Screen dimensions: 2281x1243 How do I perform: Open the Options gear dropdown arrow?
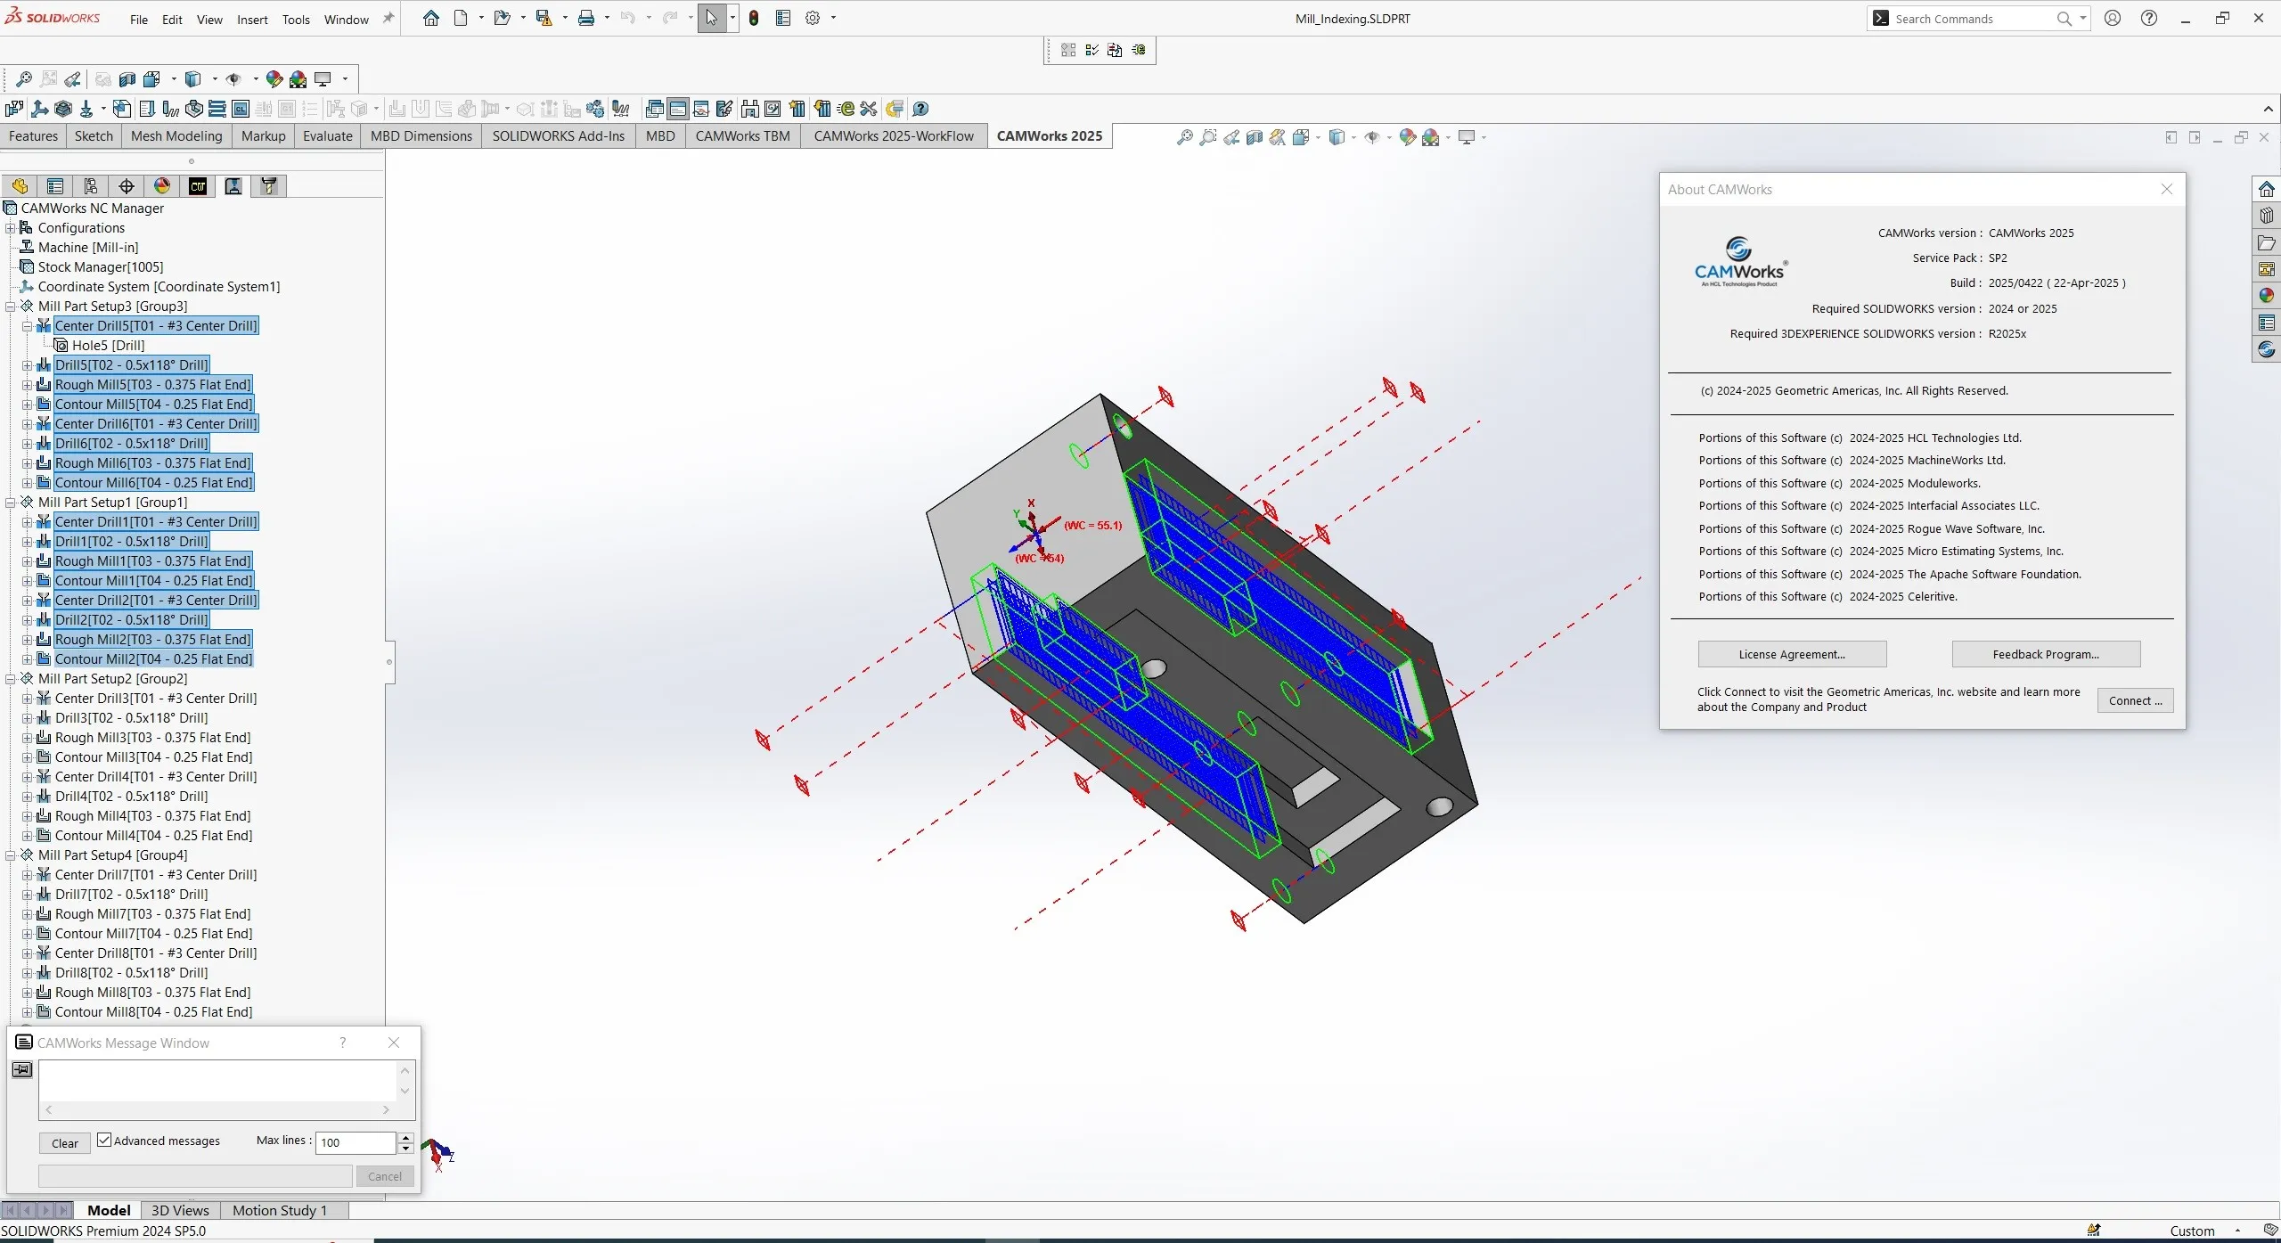(x=833, y=18)
